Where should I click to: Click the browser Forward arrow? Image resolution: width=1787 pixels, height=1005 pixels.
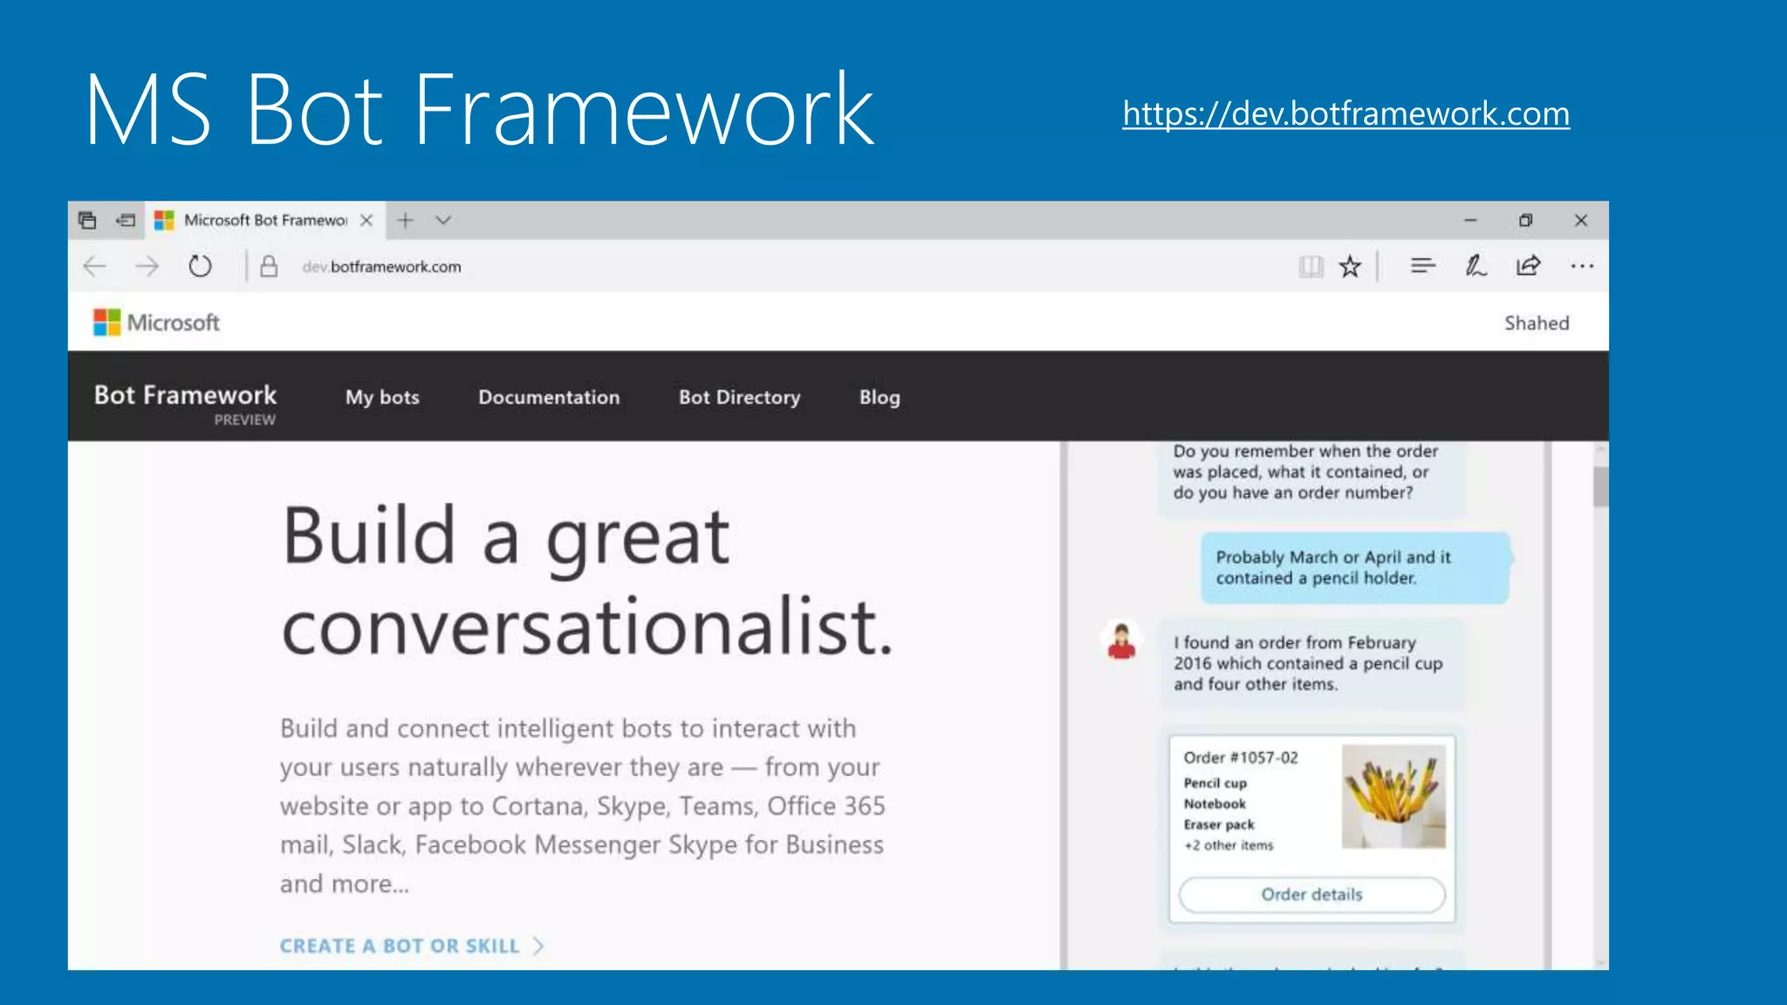coord(147,266)
